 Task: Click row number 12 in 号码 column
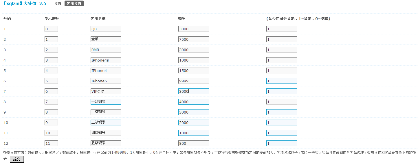tap(6, 143)
